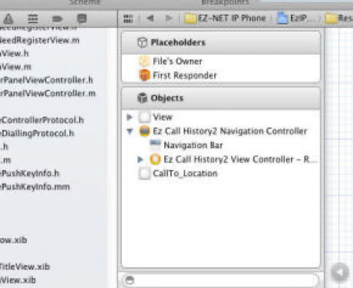Open eedRegisterView.m in file navigator
Viewport: 353px width, 288px height.
coord(40,40)
